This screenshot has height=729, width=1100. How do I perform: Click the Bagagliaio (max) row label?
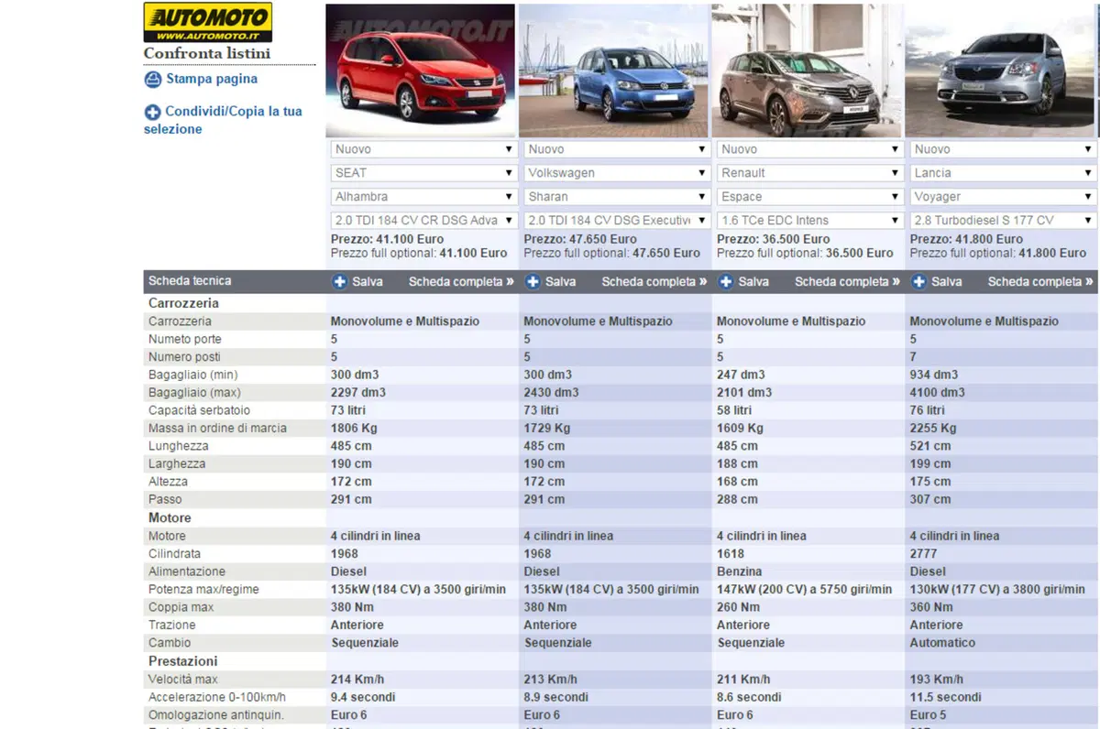coord(194,393)
